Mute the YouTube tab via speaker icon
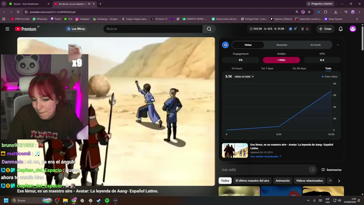The image size is (364, 205). tap(89, 4)
